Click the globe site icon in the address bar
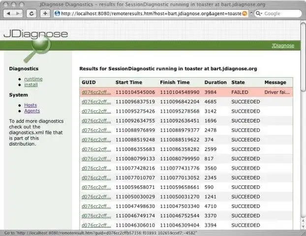The image size is (306, 236). [x=58, y=13]
